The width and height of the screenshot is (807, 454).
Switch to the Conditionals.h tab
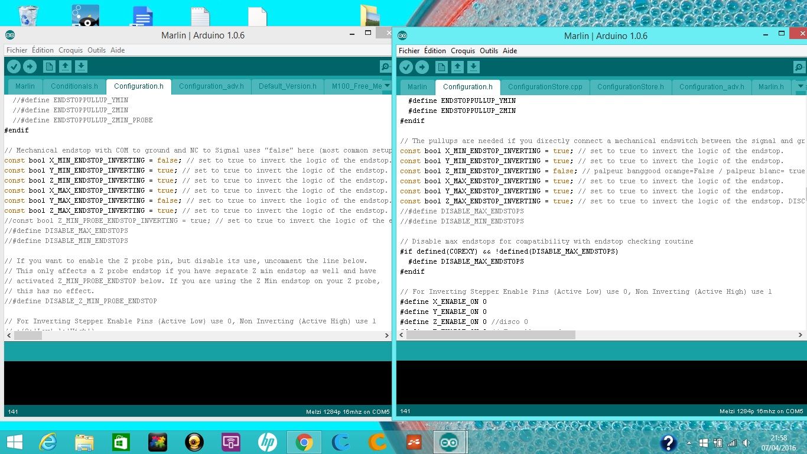(74, 86)
